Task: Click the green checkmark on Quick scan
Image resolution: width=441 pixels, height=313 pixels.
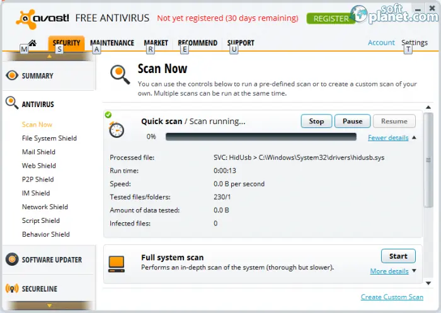Action: 108,115
